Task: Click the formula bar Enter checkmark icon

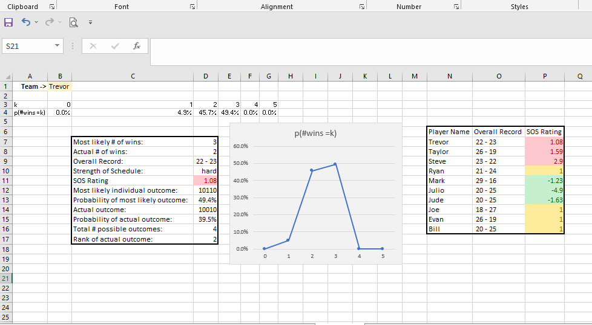Action: 115,46
